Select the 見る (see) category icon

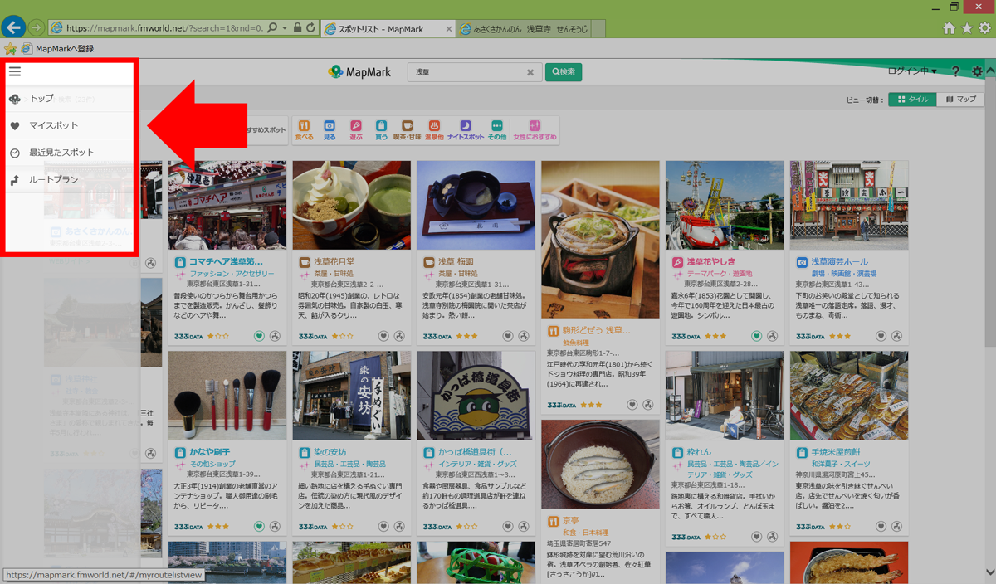(x=330, y=130)
